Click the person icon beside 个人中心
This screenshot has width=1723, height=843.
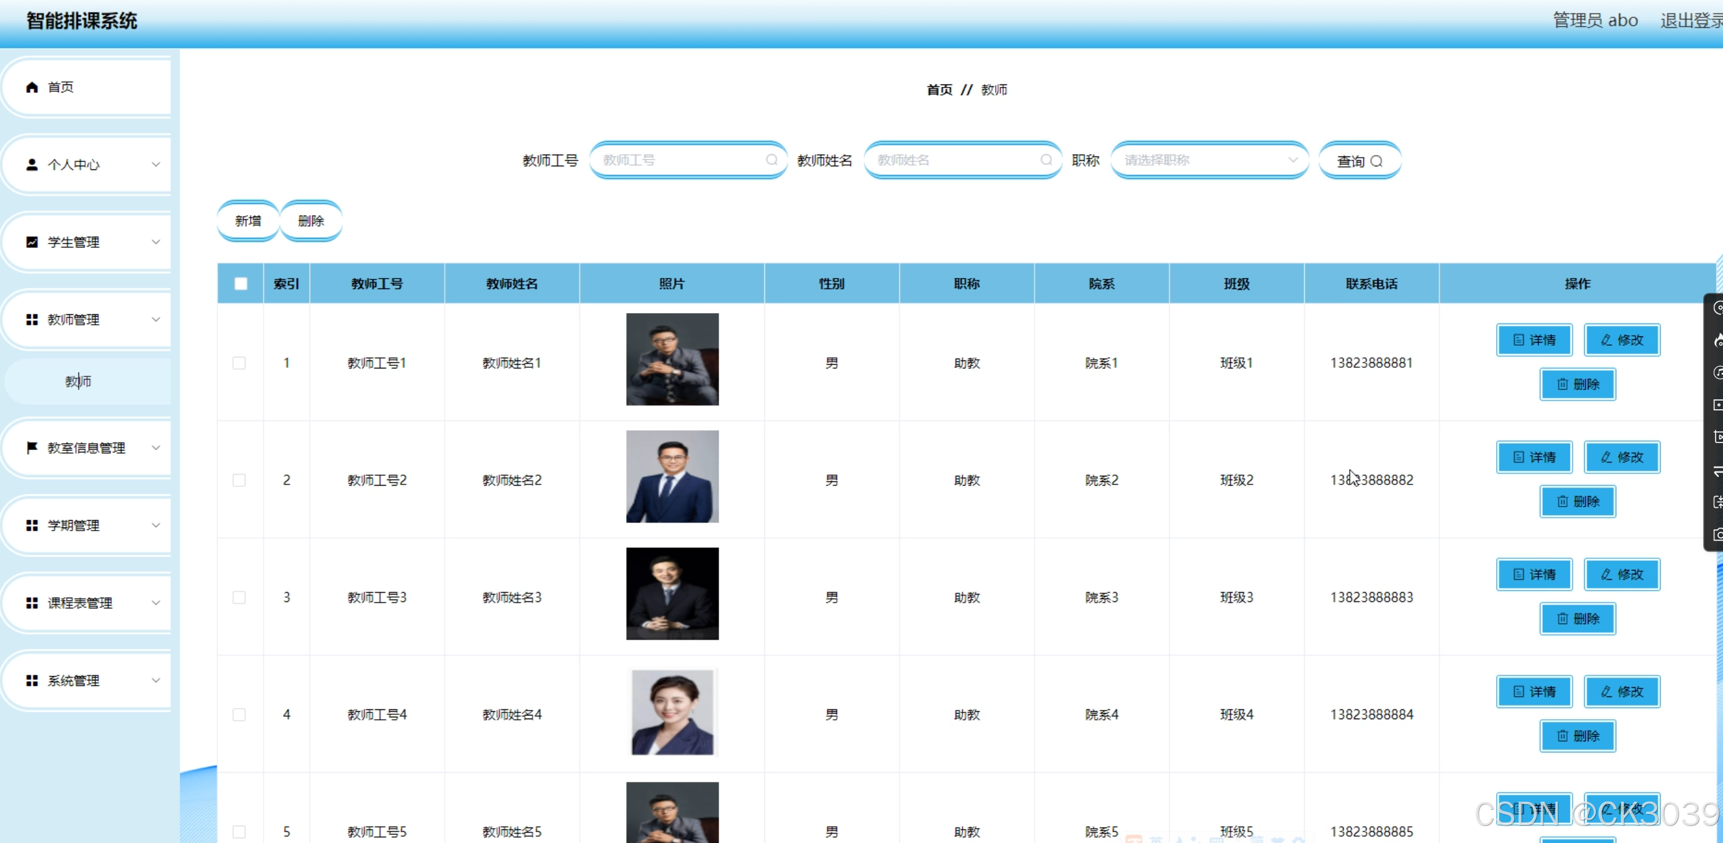31,165
